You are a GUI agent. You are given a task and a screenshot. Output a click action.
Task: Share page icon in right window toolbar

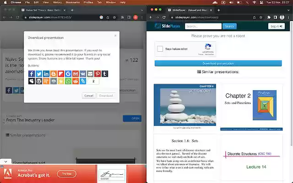coord(254,17)
